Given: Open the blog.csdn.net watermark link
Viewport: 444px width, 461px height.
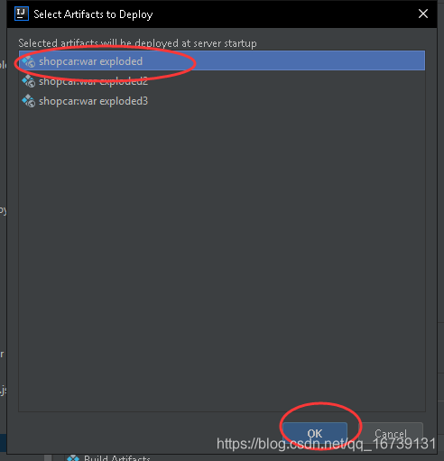Looking at the screenshot, I should [x=326, y=444].
